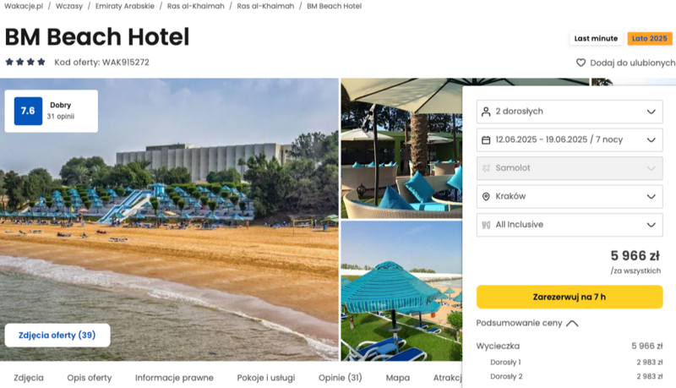Follow the Emiraty Arabskie breadcrumb link
Viewport: 676px width, 388px height.
[x=124, y=6]
